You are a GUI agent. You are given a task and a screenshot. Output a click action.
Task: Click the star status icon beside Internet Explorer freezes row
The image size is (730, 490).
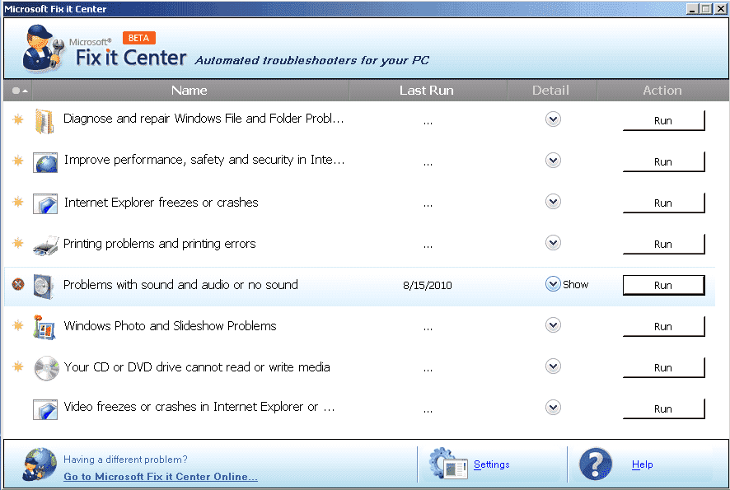point(18,202)
